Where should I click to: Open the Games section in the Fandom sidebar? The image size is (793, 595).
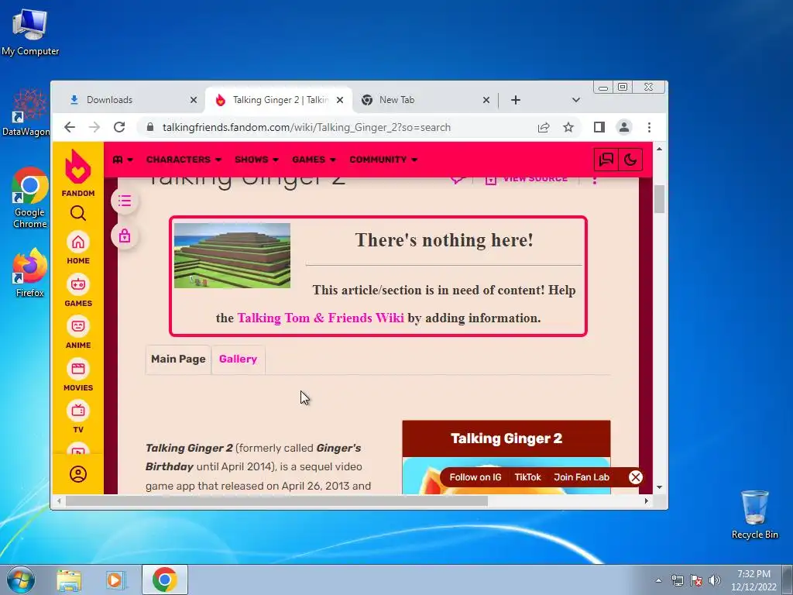click(78, 291)
